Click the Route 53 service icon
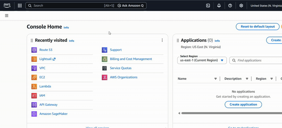 (34, 50)
